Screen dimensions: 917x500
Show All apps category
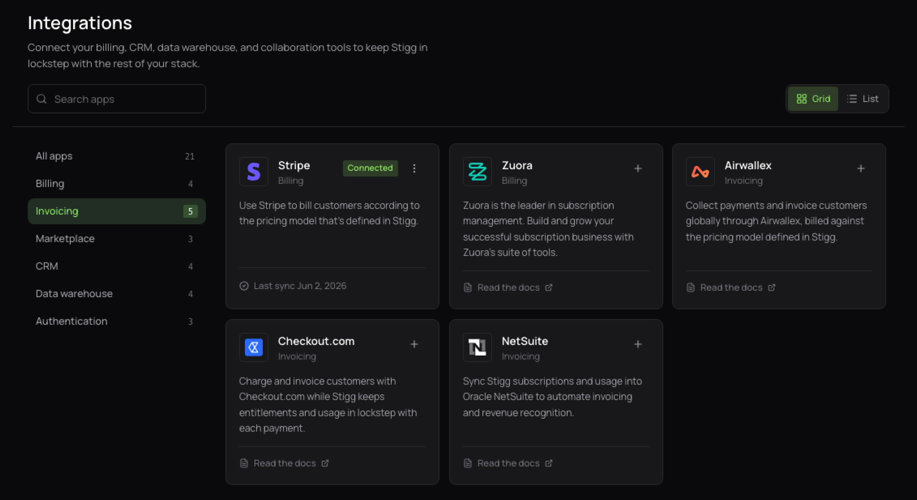pos(117,156)
